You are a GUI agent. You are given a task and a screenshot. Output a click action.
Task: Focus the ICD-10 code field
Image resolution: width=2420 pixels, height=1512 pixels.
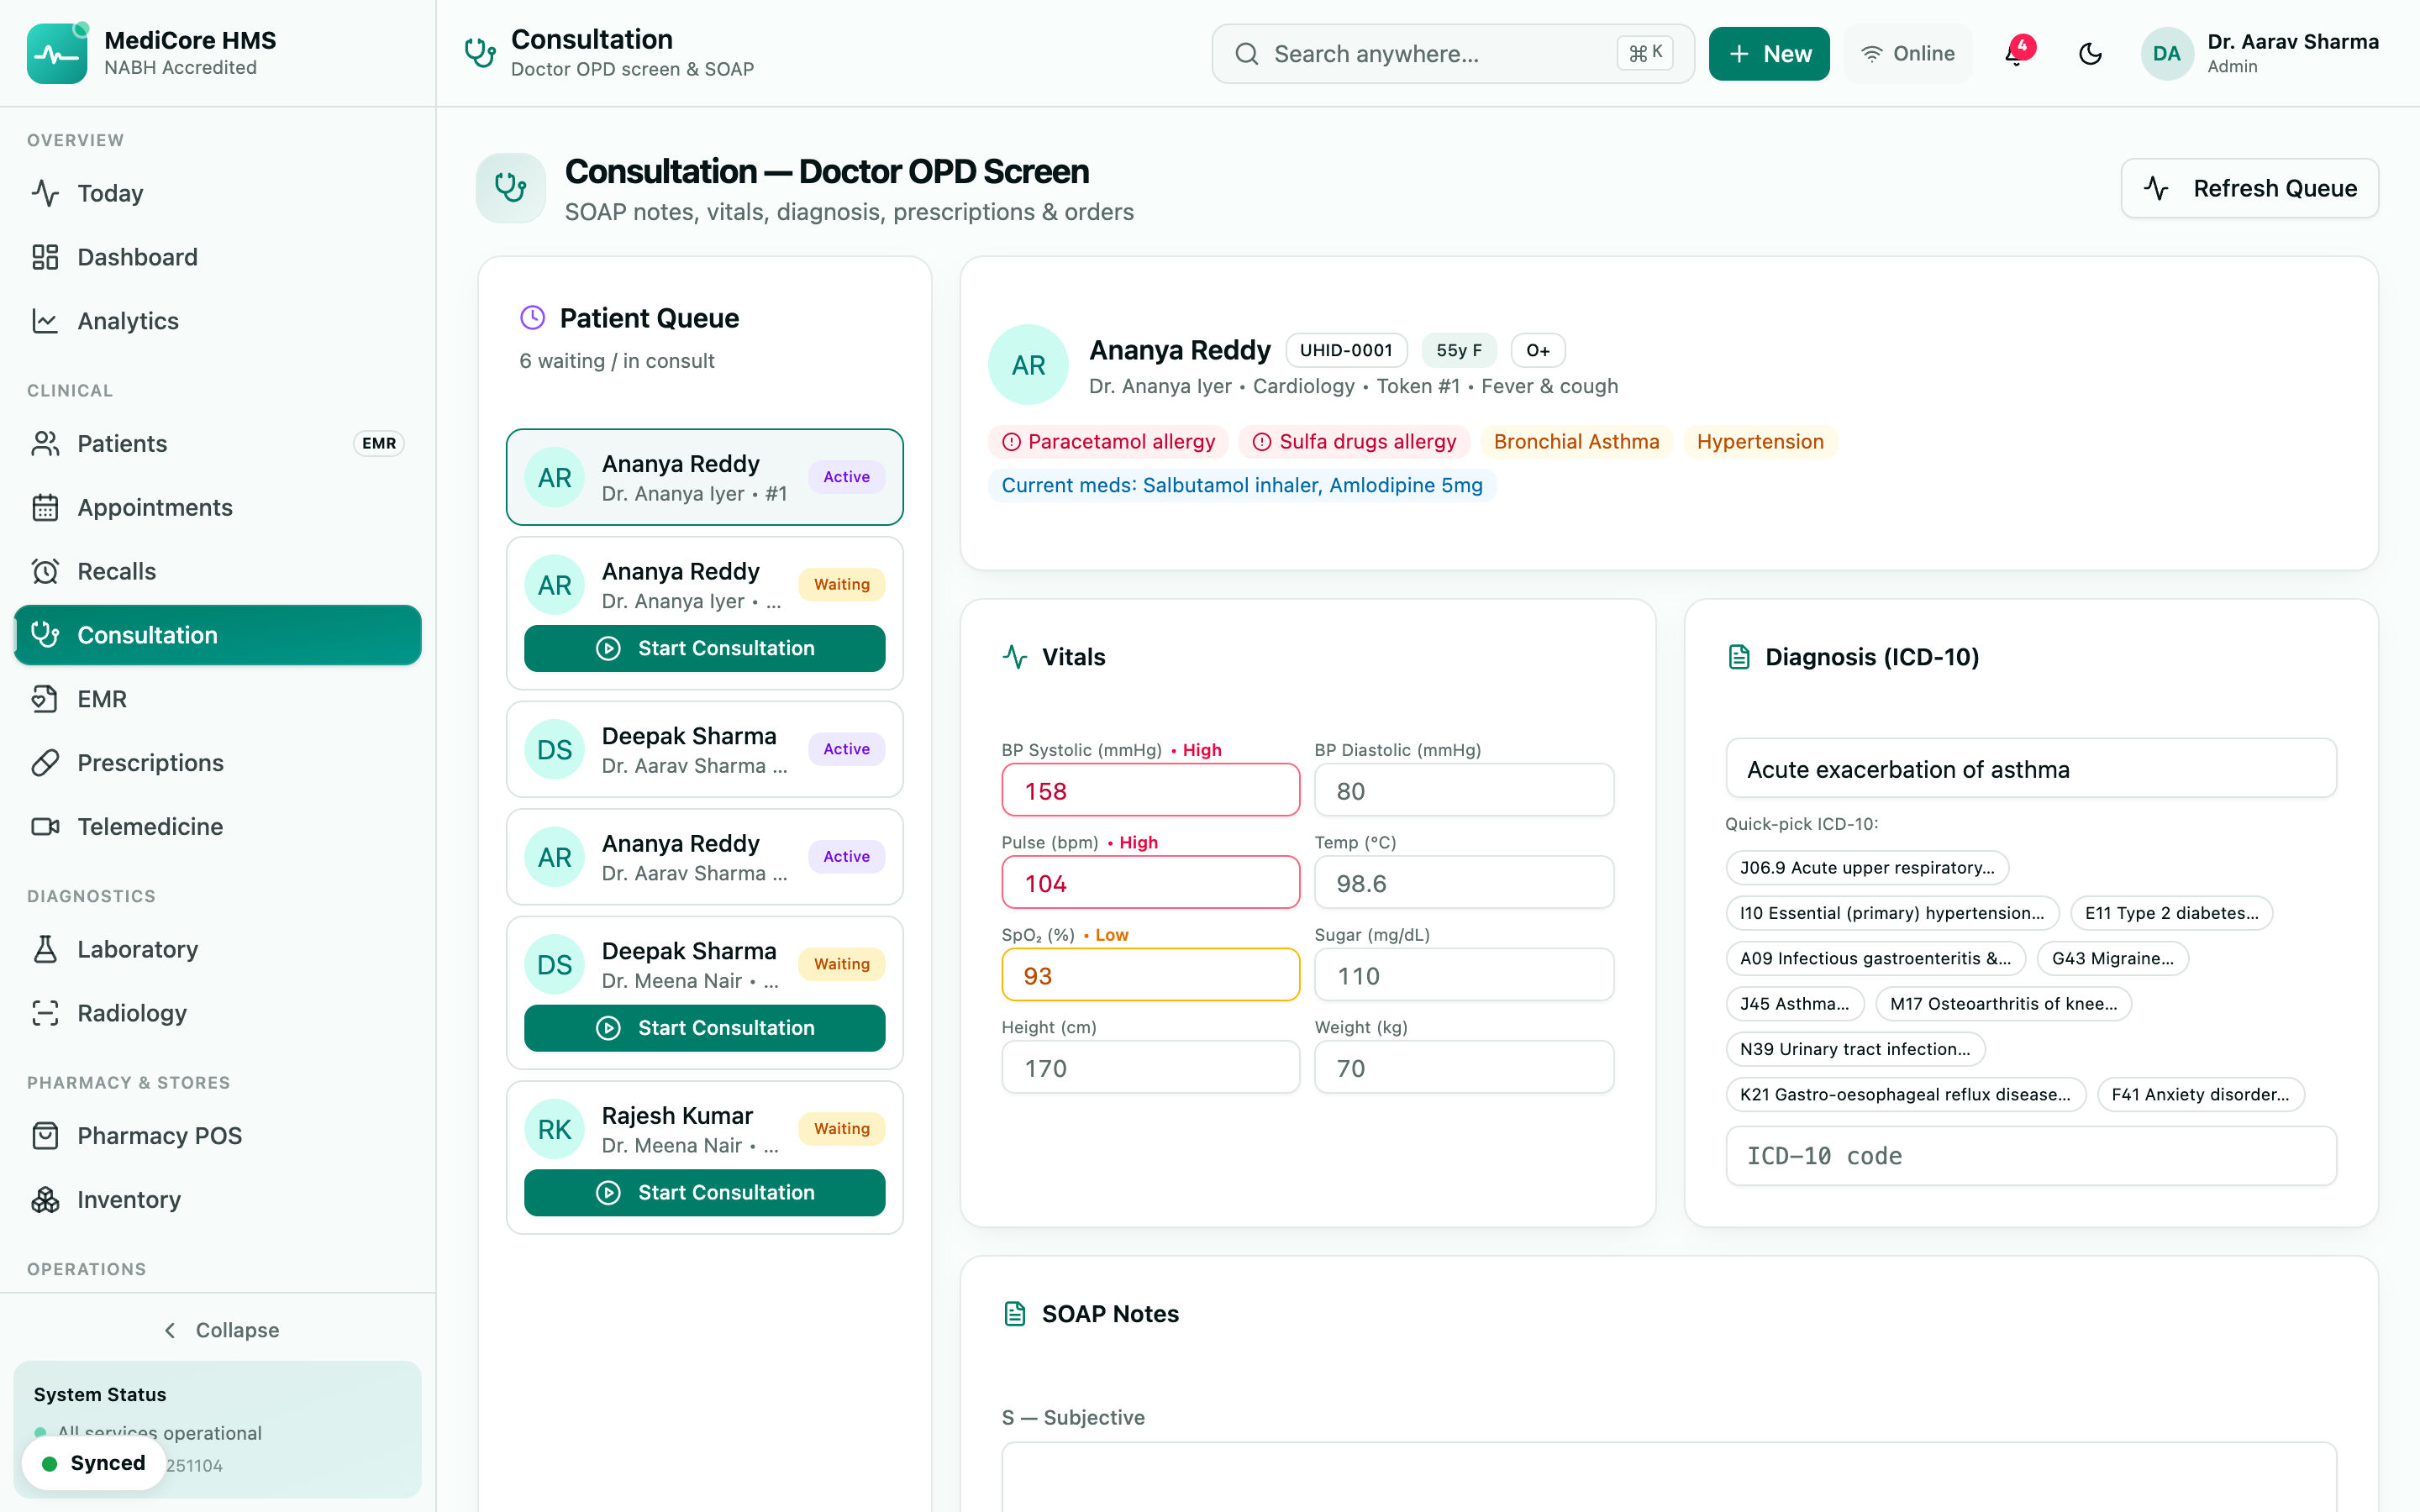(2030, 1156)
